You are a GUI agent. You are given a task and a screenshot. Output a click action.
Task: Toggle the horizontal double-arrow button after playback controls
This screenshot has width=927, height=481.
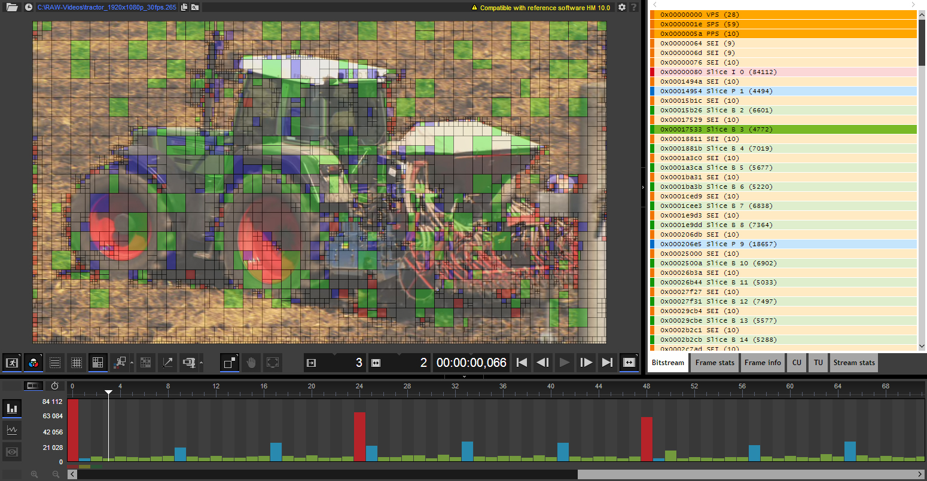(x=629, y=363)
